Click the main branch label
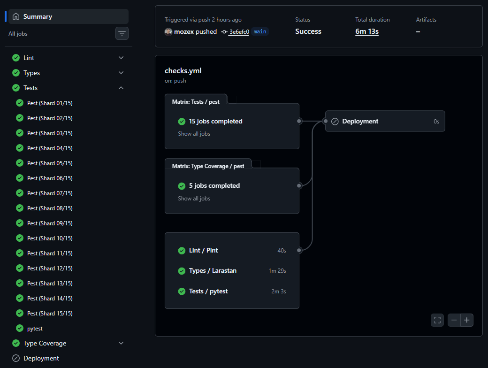Viewport: 488px width, 368px height. (x=260, y=31)
